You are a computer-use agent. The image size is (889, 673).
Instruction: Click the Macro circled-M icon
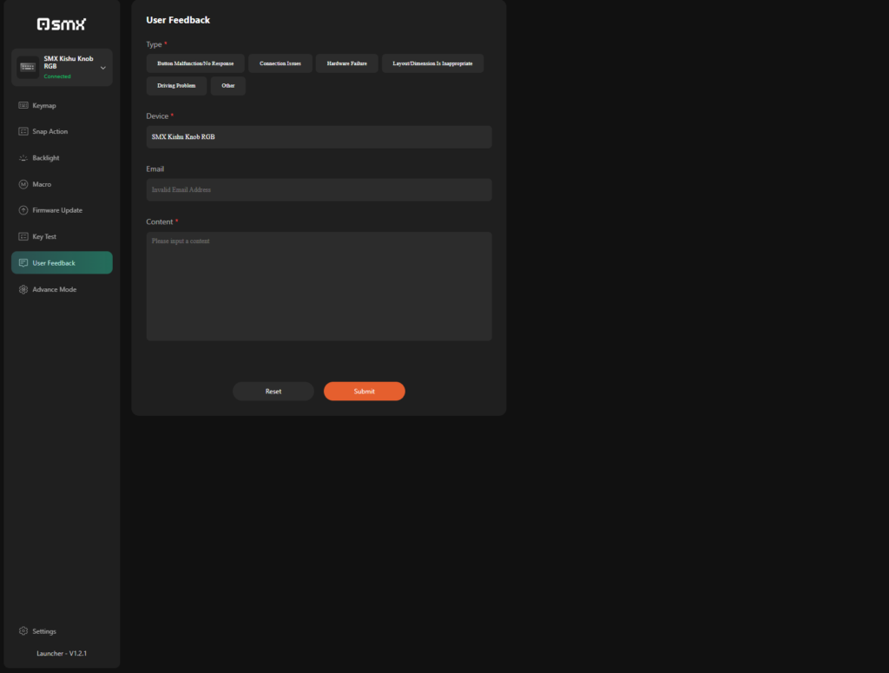(x=23, y=184)
